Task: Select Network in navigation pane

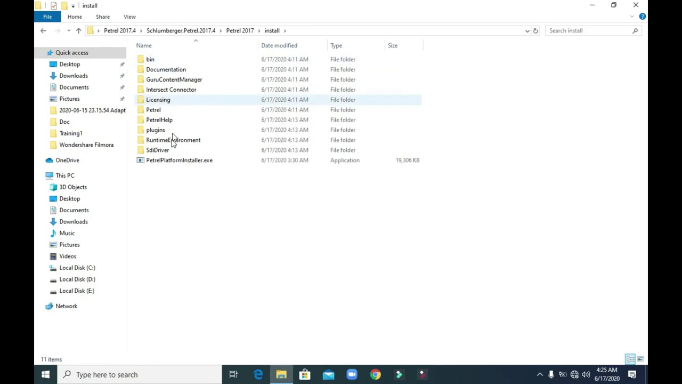Action: tap(66, 306)
